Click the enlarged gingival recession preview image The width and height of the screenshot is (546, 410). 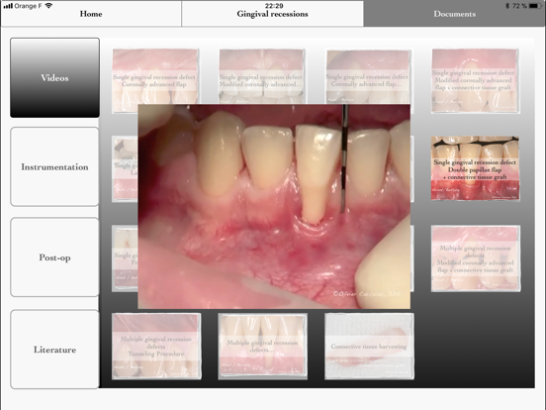[x=274, y=206]
